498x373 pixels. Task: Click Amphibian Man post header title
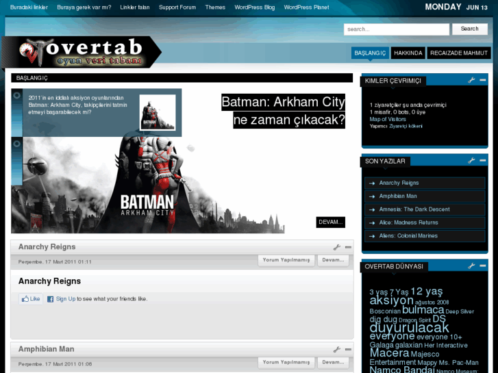click(46, 349)
